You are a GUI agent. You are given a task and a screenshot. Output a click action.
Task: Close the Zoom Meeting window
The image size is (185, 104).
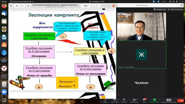point(182,5)
